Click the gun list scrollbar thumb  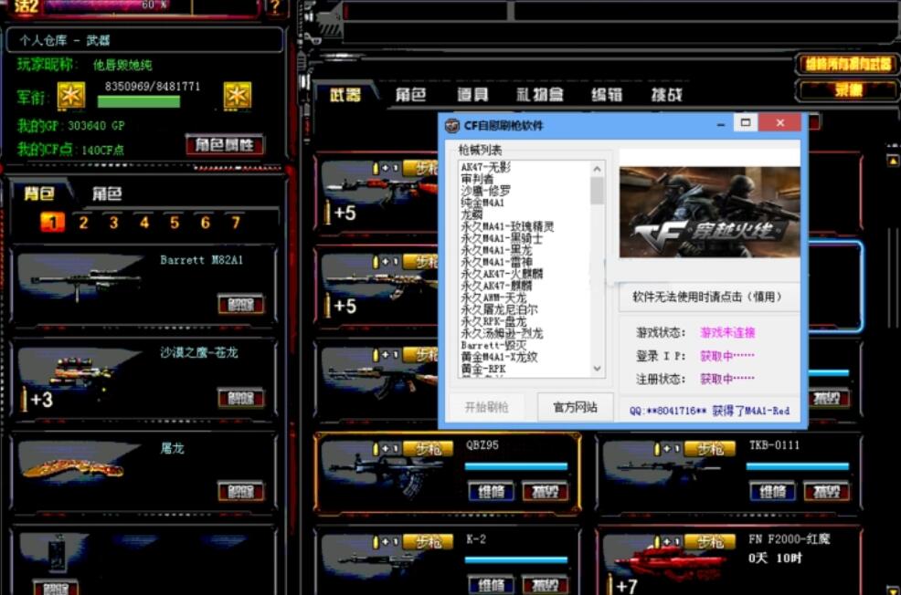[597, 191]
